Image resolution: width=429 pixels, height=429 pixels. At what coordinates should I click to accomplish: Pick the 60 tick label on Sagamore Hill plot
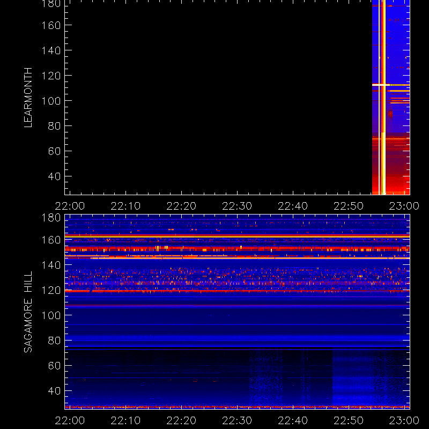[x=54, y=366]
